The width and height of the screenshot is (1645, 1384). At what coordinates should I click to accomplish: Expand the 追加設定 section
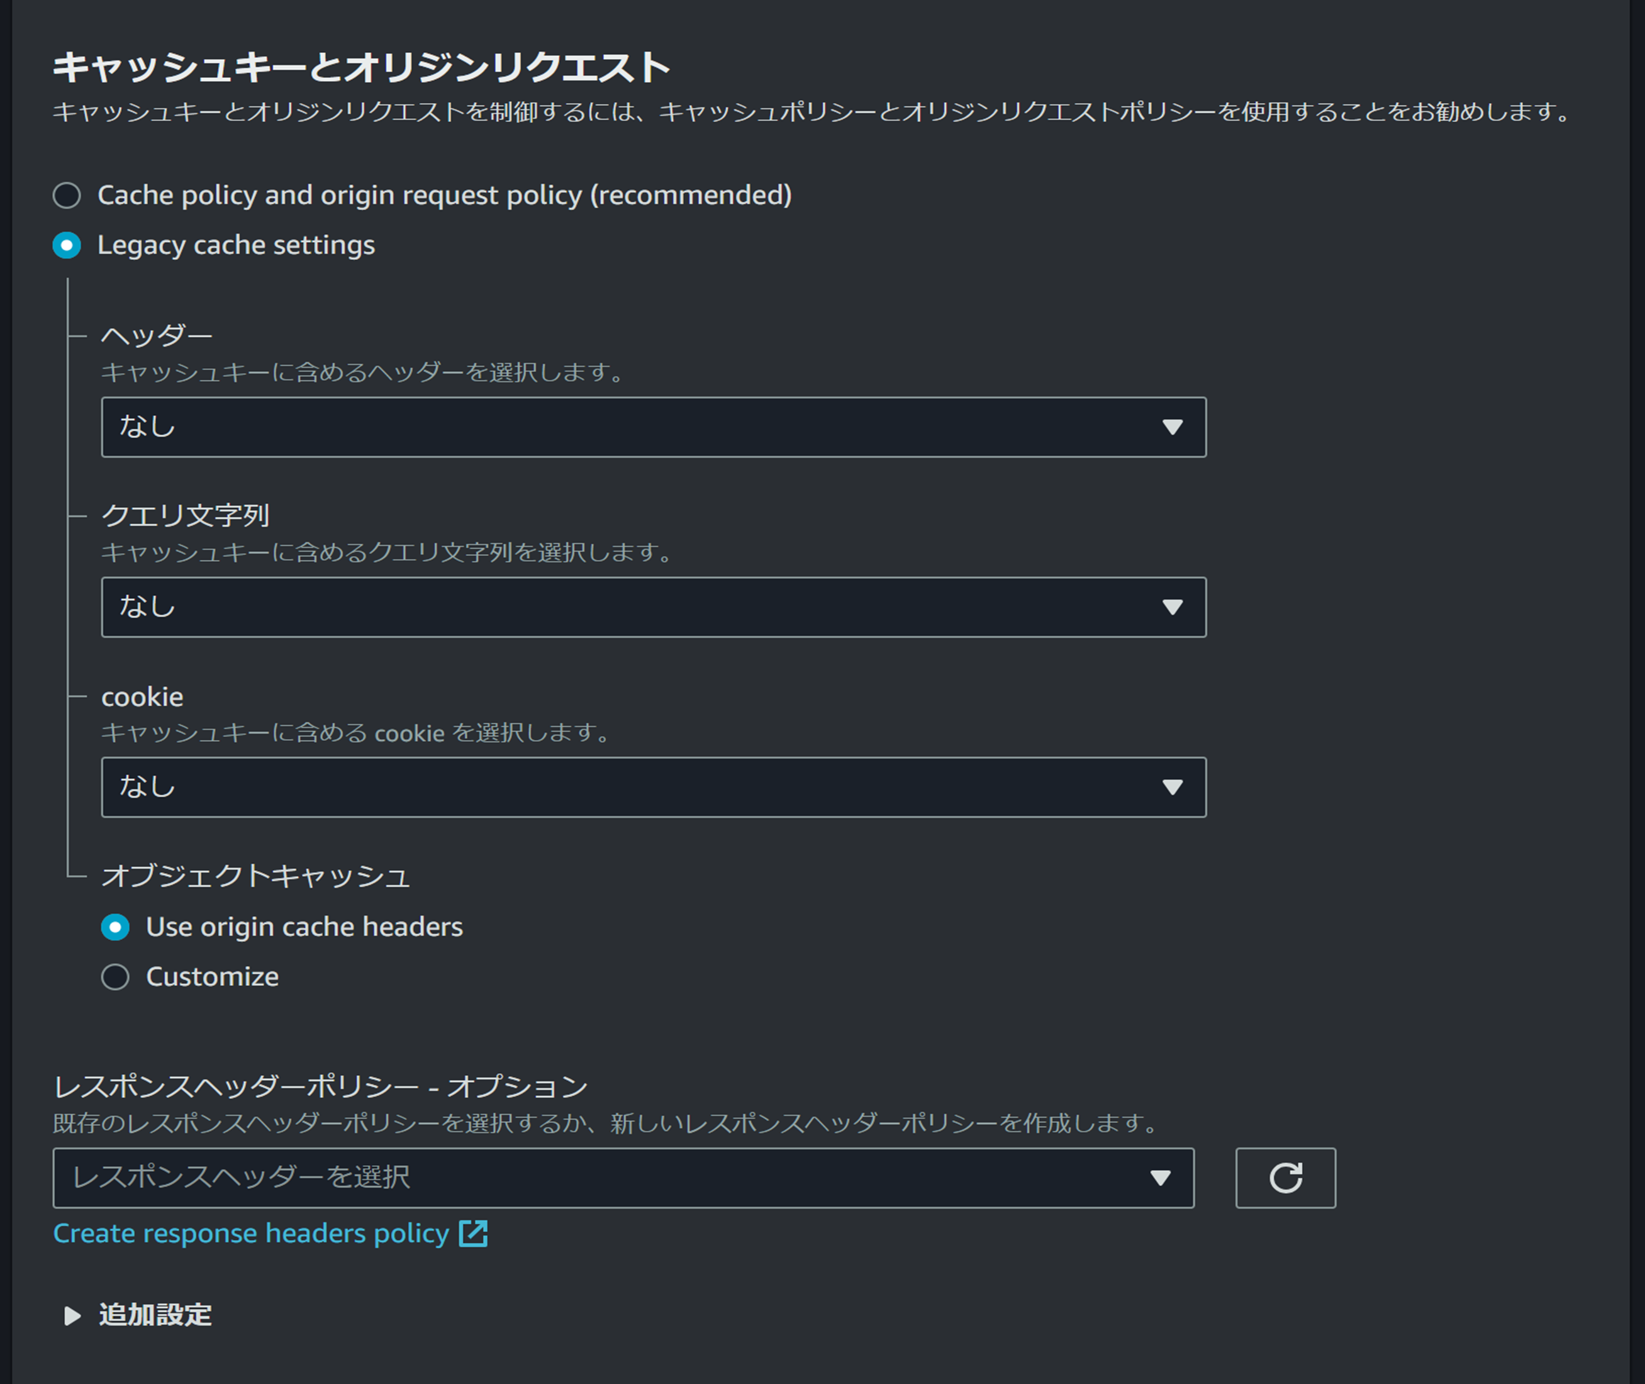click(x=155, y=1315)
